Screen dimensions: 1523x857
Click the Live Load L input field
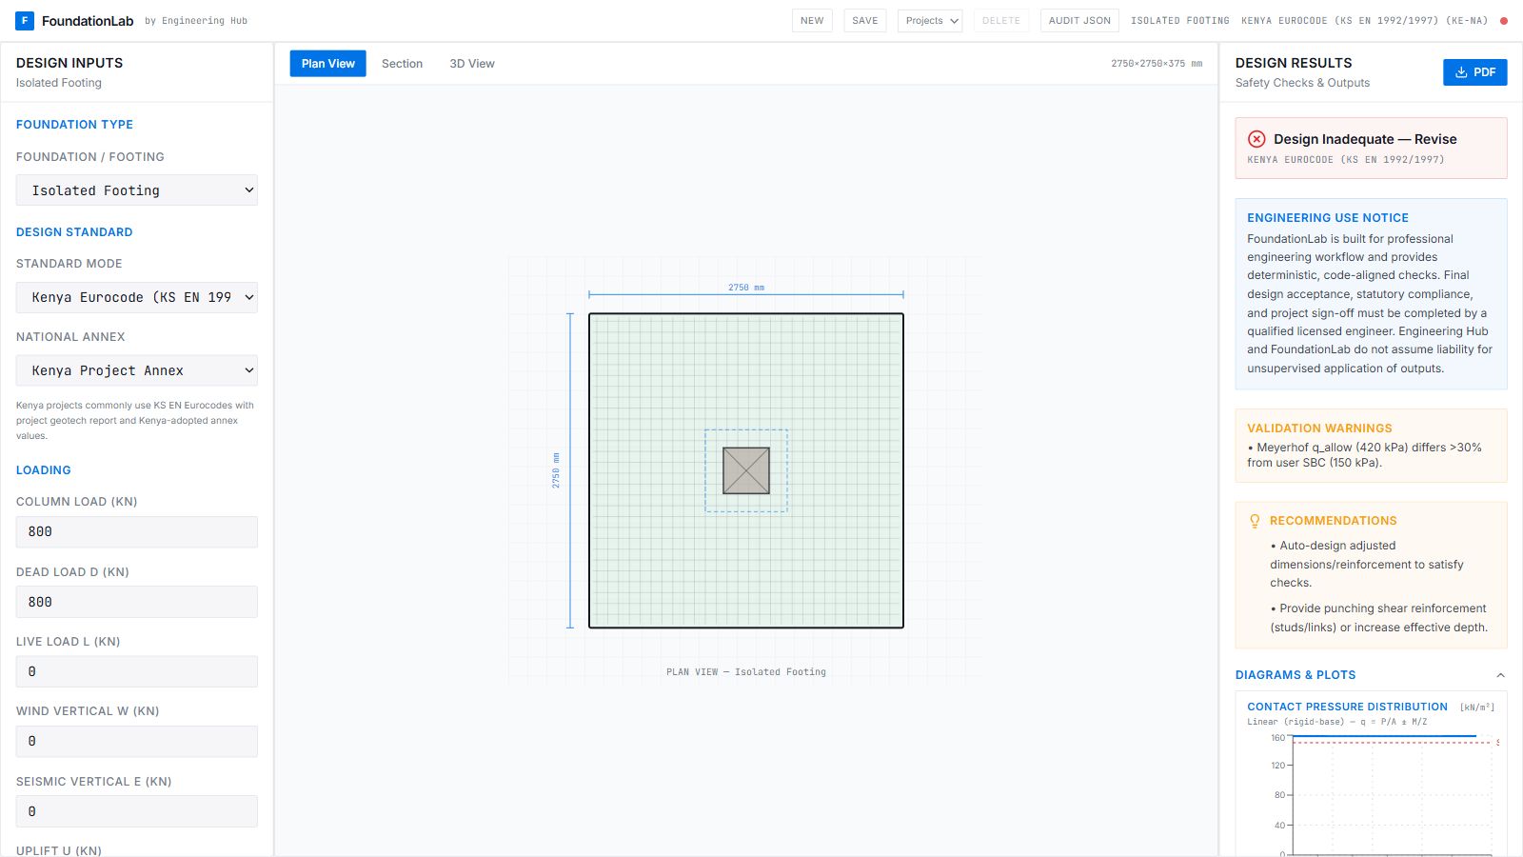click(137, 671)
